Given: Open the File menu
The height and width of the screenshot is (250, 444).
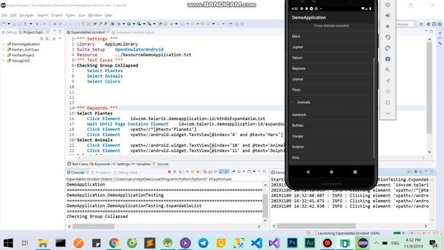Looking at the screenshot, I should [4, 15].
